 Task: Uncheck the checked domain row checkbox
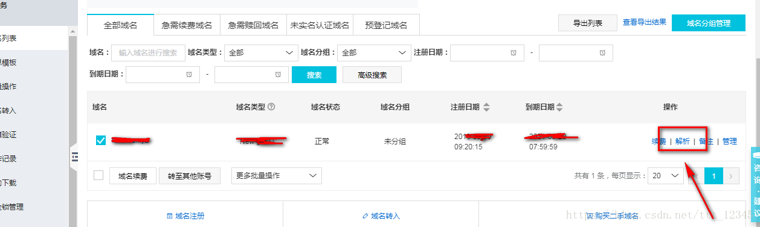101,140
